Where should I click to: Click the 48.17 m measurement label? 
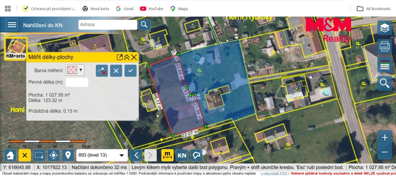pyautogui.click(x=157, y=102)
